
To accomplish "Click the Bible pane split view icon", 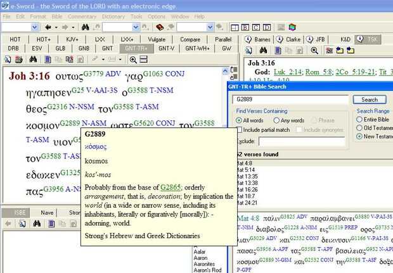I will [143, 60].
